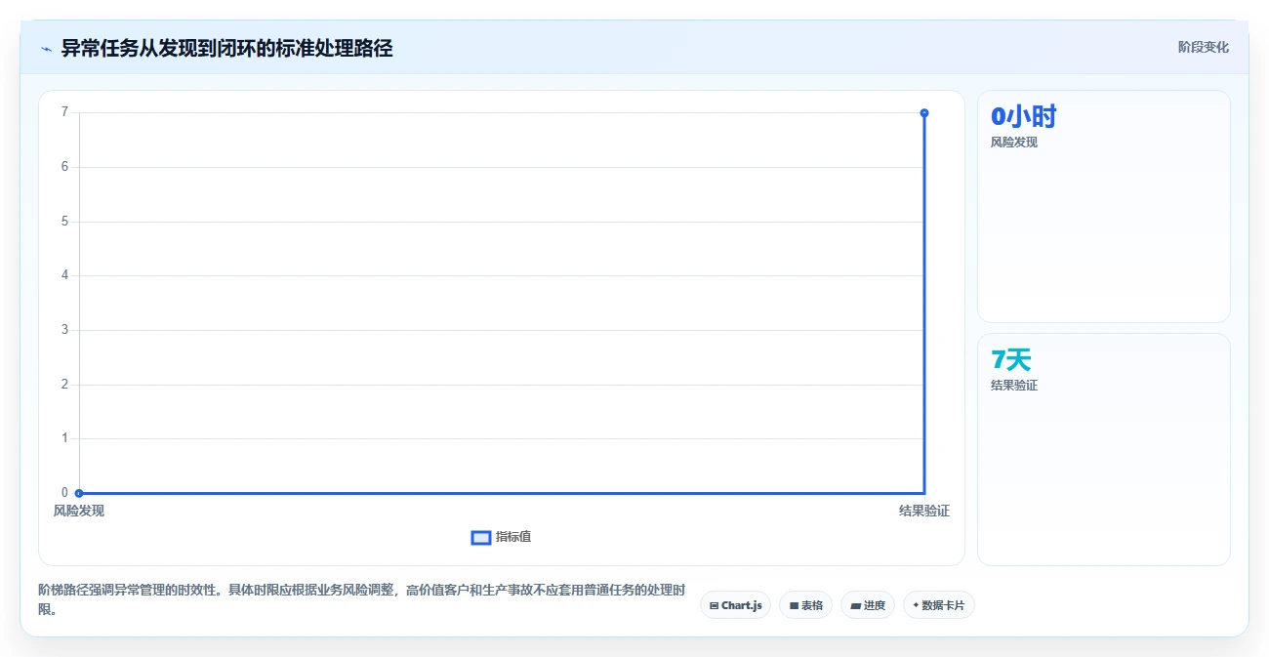Click the 7天 value text
1269x657 pixels.
click(x=1011, y=359)
